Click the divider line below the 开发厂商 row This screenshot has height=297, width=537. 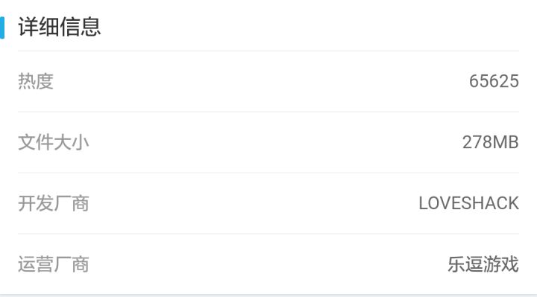268,234
